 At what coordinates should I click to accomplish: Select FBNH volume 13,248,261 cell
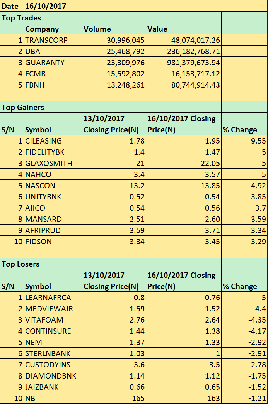pyautogui.click(x=114, y=85)
